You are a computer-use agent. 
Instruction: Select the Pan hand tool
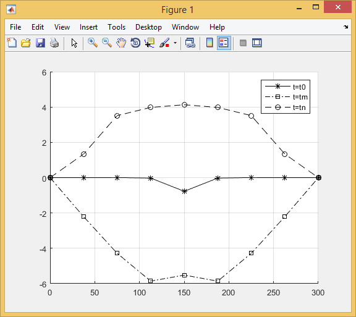point(121,43)
